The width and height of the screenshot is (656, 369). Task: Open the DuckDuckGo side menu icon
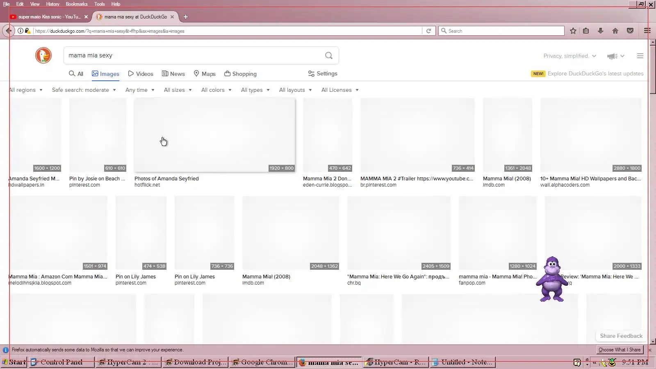(640, 56)
